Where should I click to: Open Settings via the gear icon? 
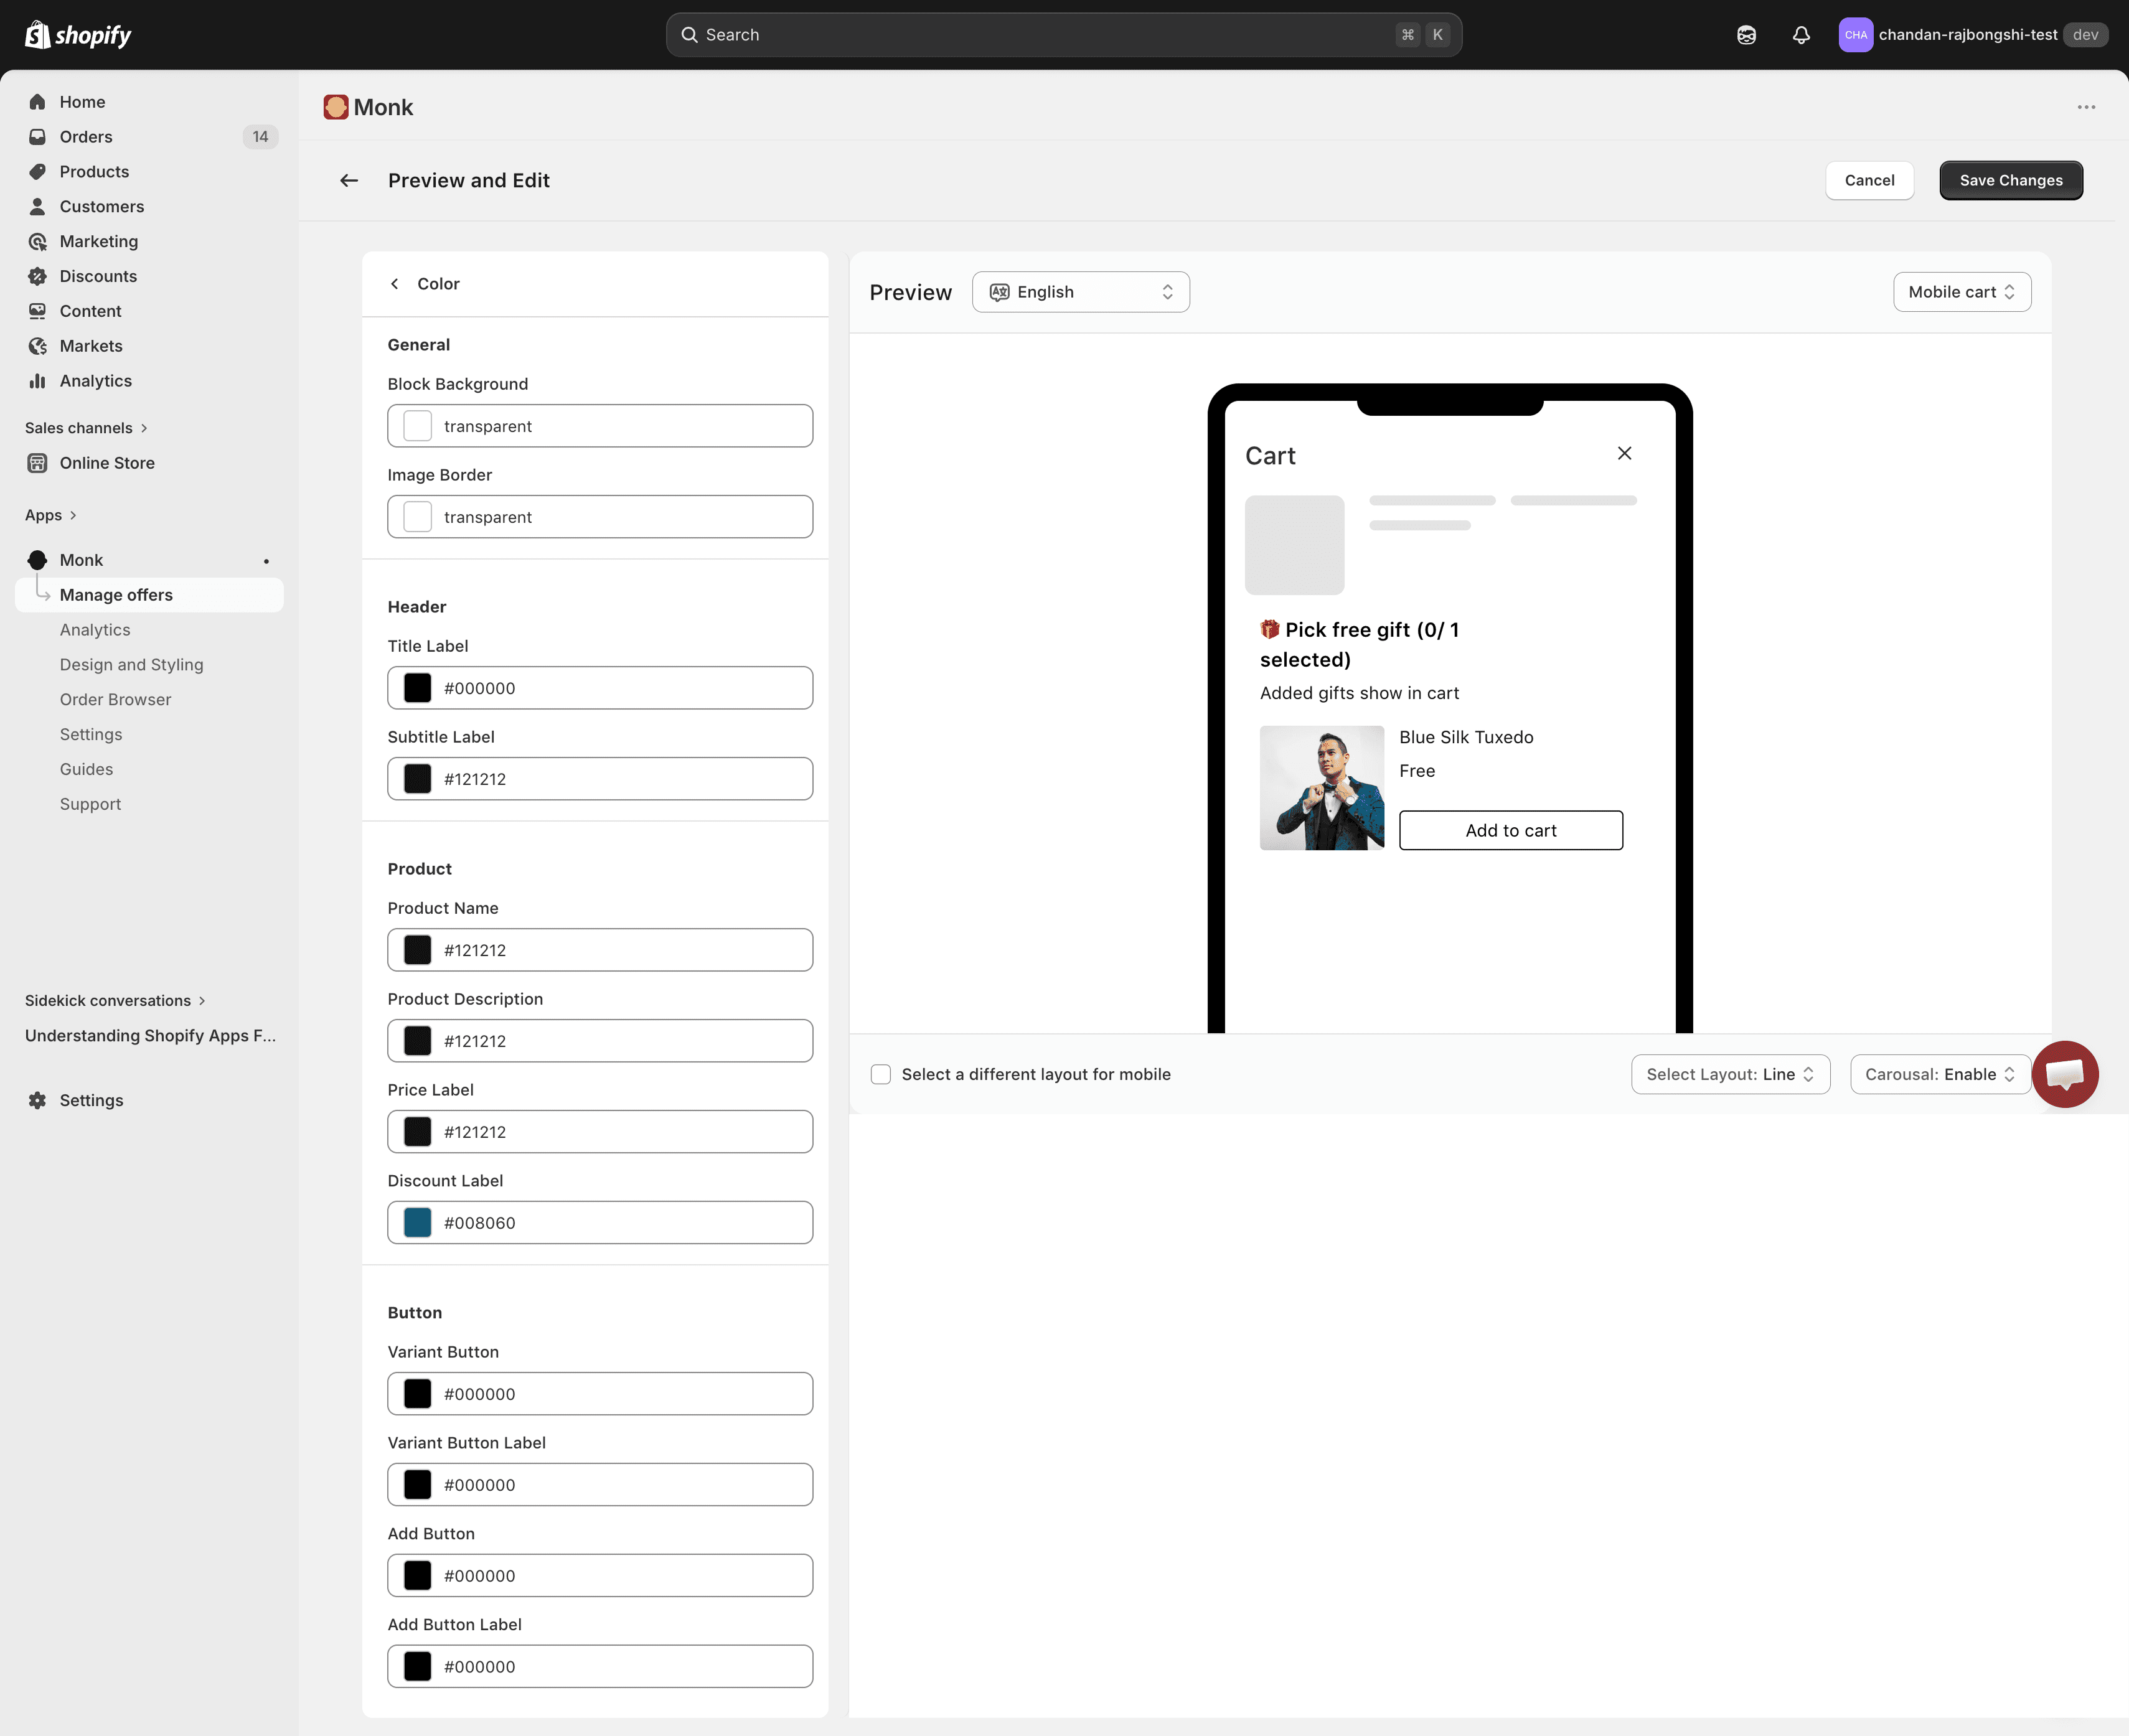point(38,1100)
